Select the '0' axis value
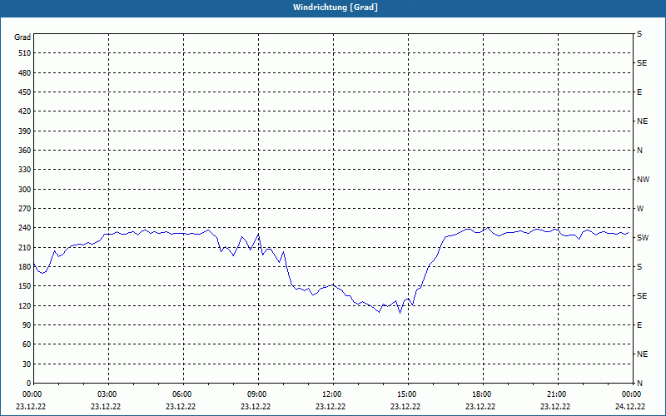The height and width of the screenshot is (416, 666). pyautogui.click(x=28, y=384)
